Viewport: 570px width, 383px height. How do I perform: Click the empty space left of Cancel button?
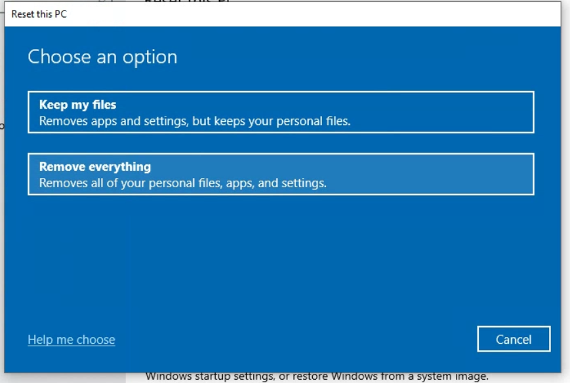295,339
